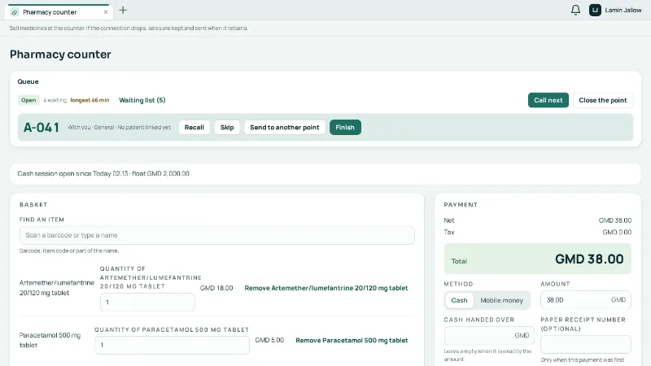Image resolution: width=651 pixels, height=366 pixels.
Task: Remove Paracetamol 500 mg tablet
Action: (352, 340)
